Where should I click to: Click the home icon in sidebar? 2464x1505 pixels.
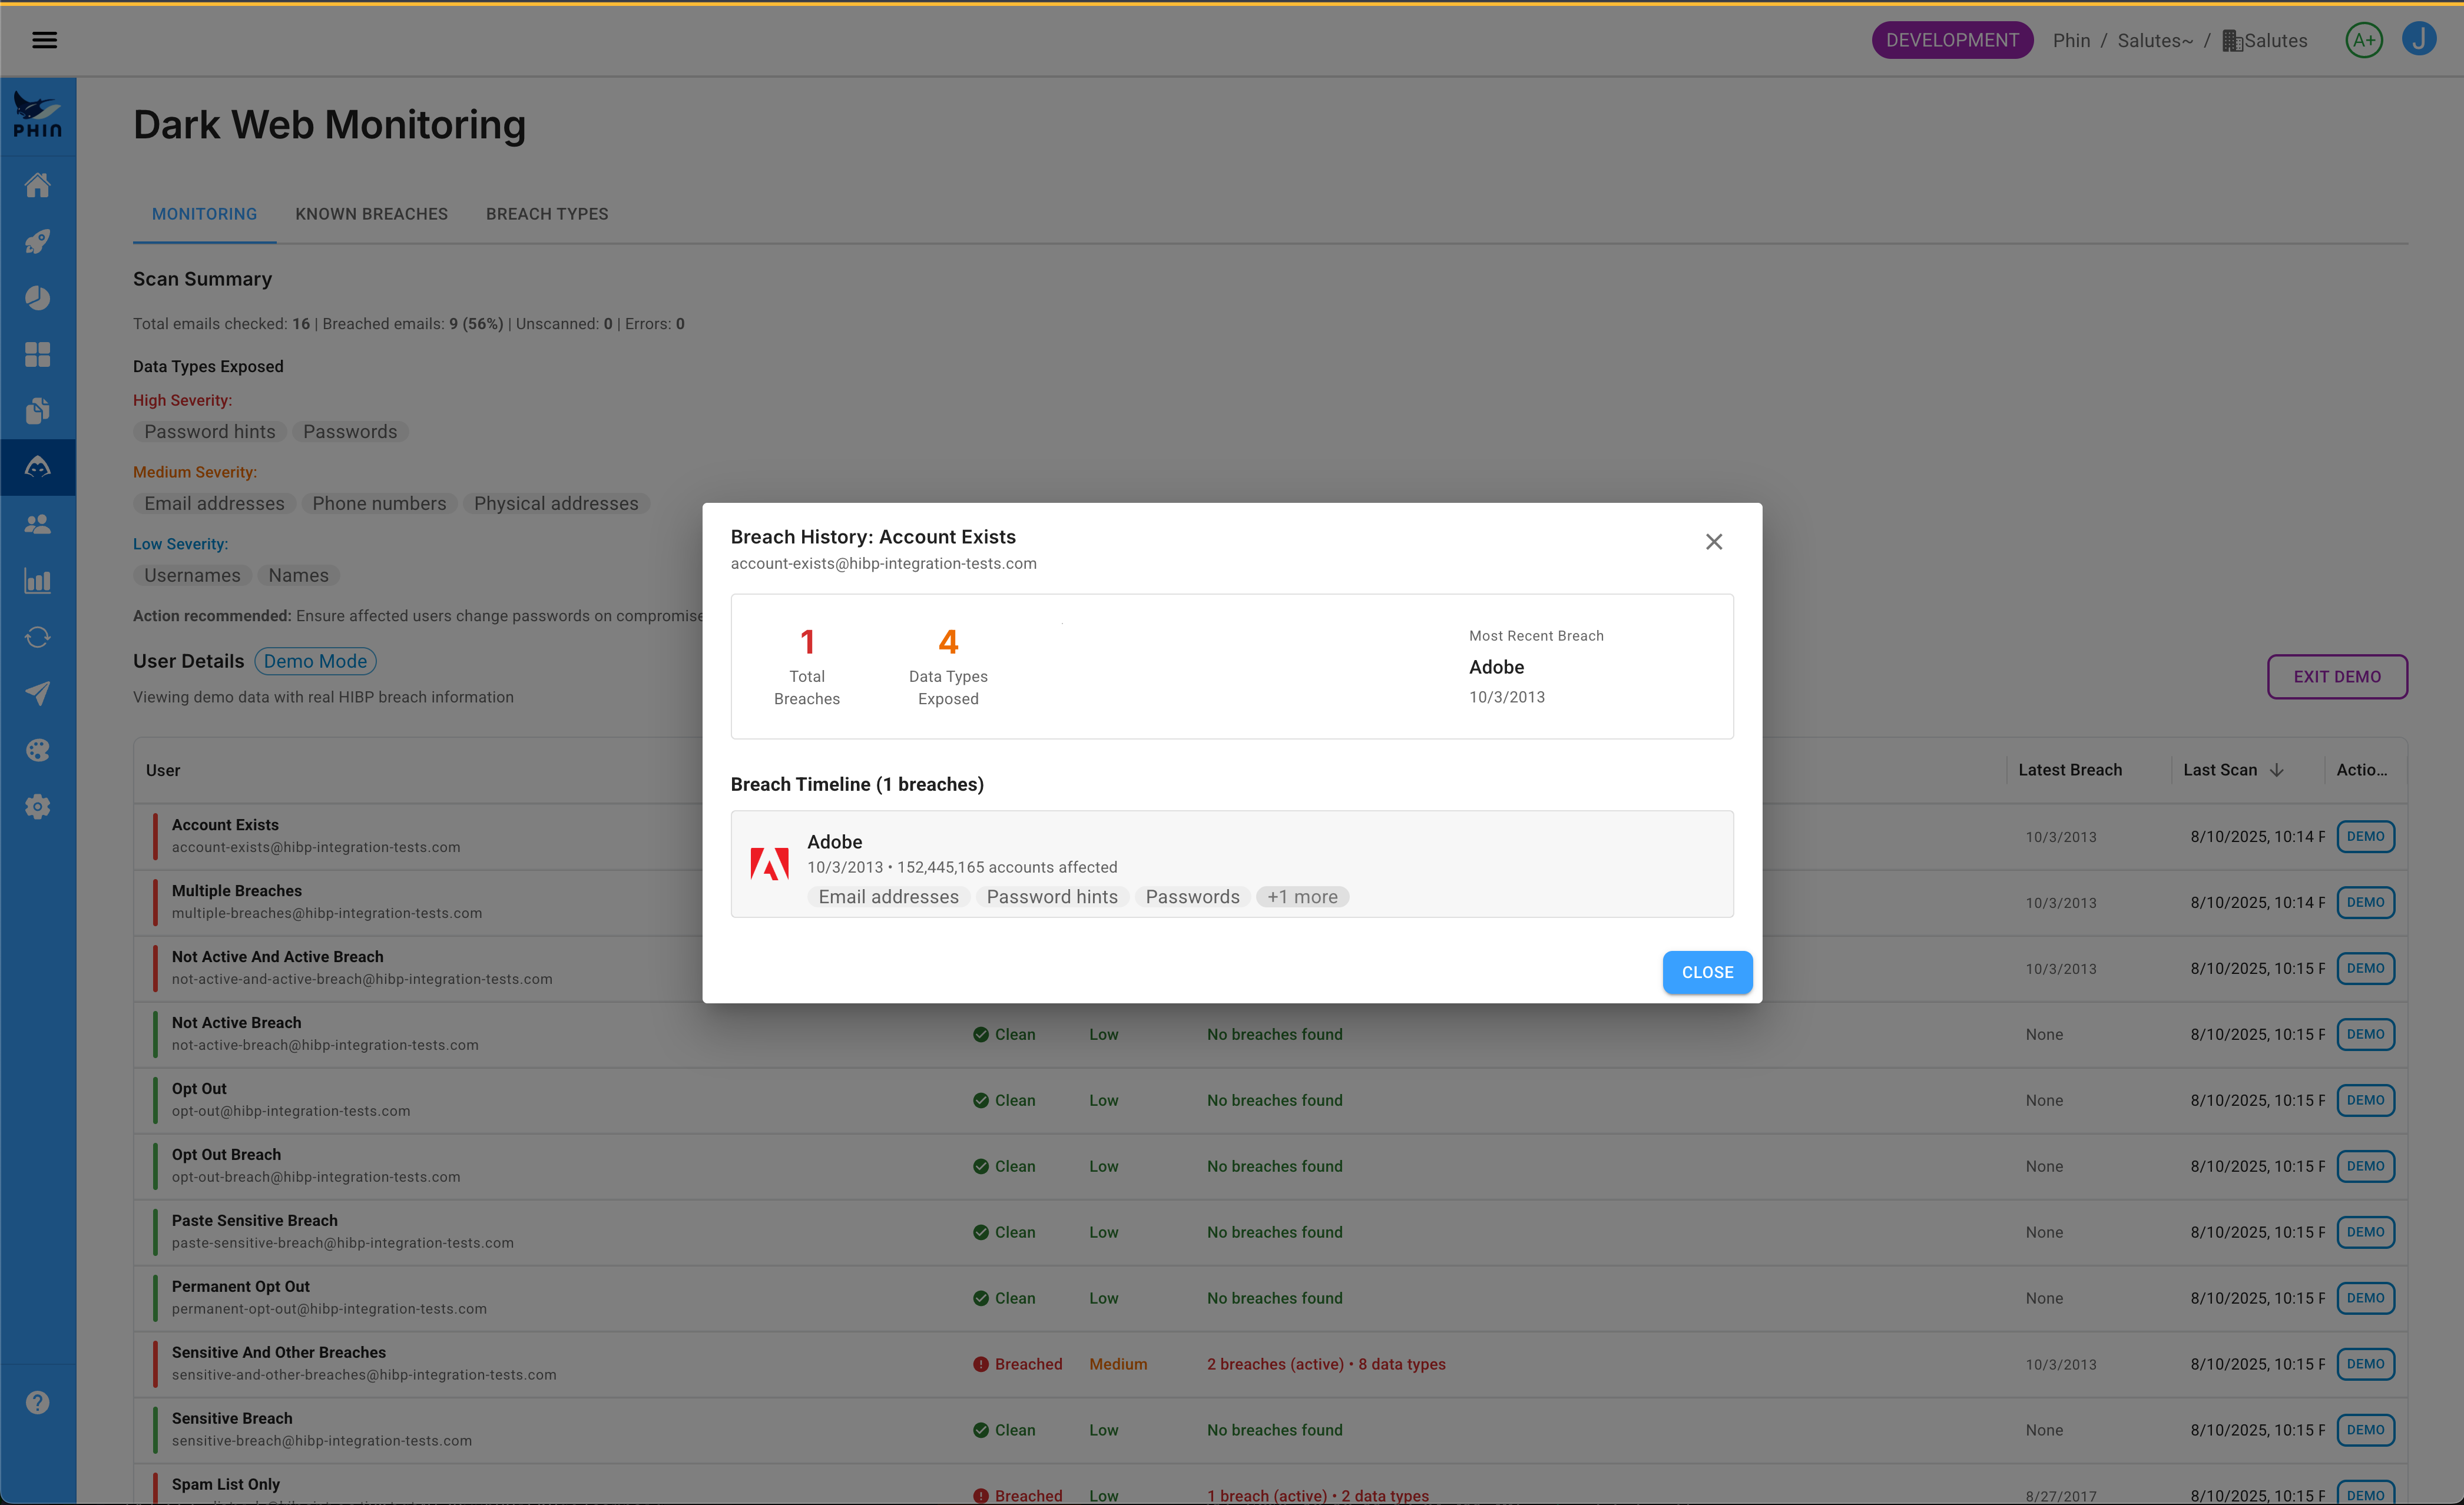pos(38,185)
